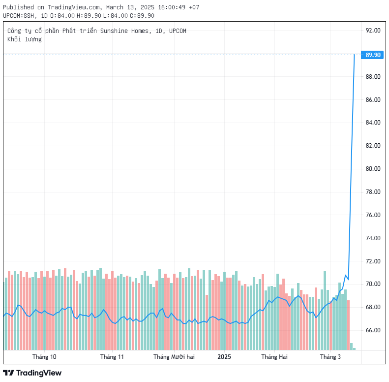
Task: Select the 78.00 price axis label
Action: pos(373,192)
